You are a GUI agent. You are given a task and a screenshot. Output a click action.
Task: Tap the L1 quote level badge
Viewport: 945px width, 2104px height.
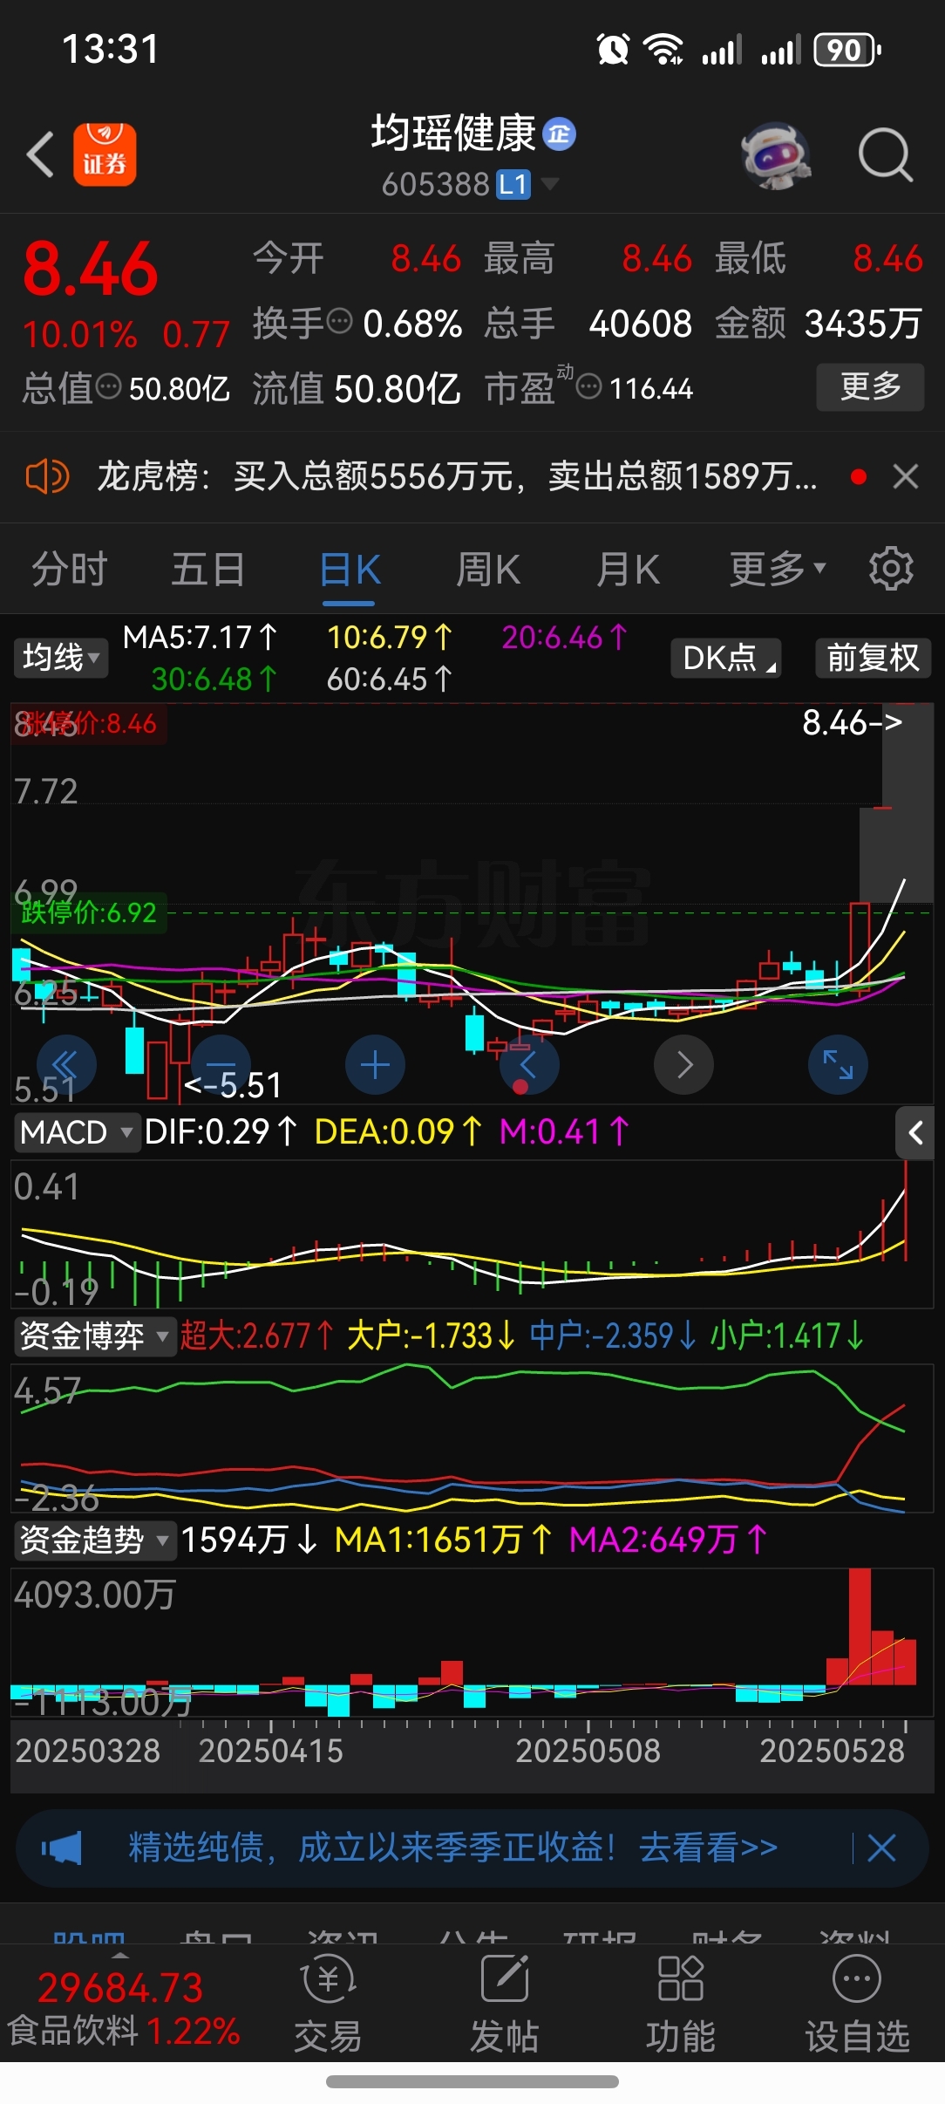pyautogui.click(x=513, y=184)
